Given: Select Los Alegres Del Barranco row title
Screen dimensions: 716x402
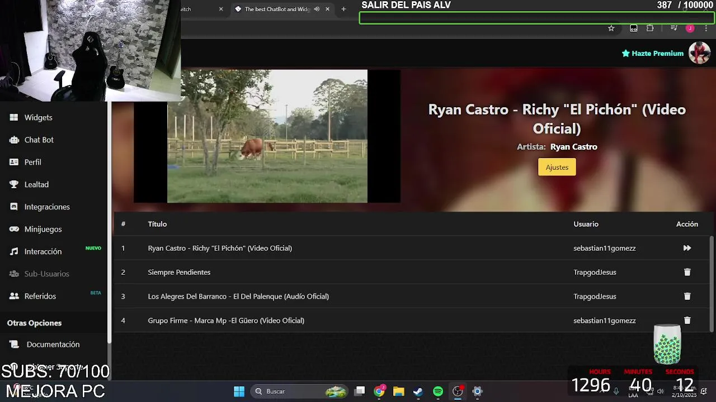Looking at the screenshot, I should 238,296.
